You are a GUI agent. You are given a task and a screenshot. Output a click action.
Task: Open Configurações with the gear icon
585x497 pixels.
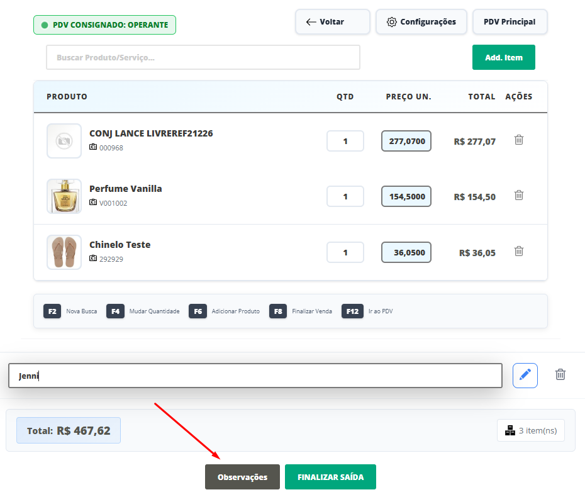[421, 22]
